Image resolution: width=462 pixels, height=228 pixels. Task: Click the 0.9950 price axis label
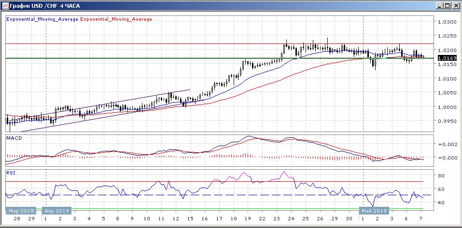click(447, 121)
